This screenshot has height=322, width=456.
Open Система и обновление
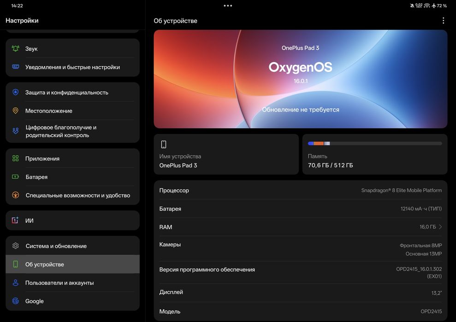[x=73, y=246]
